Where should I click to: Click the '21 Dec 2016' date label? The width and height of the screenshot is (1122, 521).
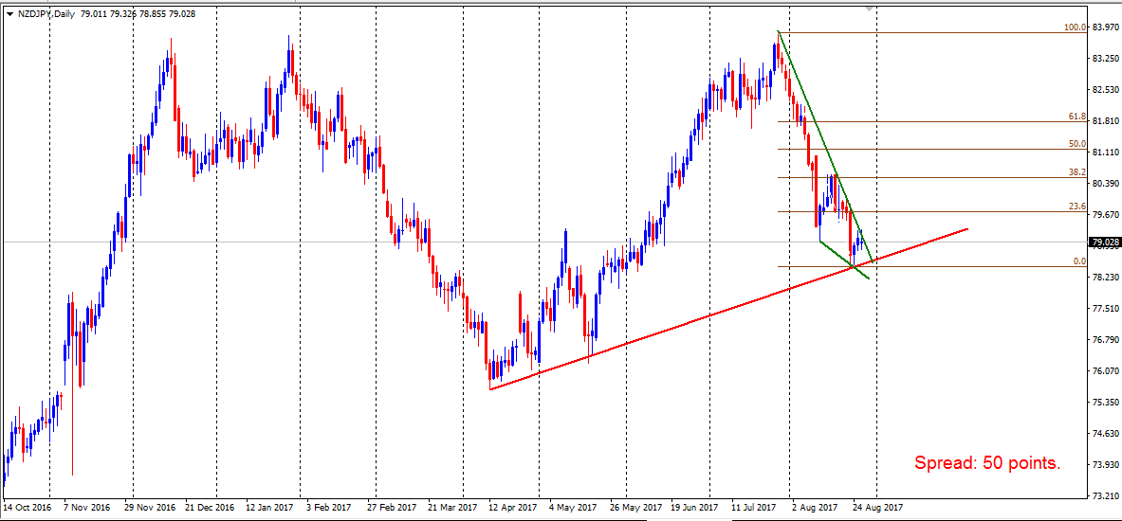point(212,508)
